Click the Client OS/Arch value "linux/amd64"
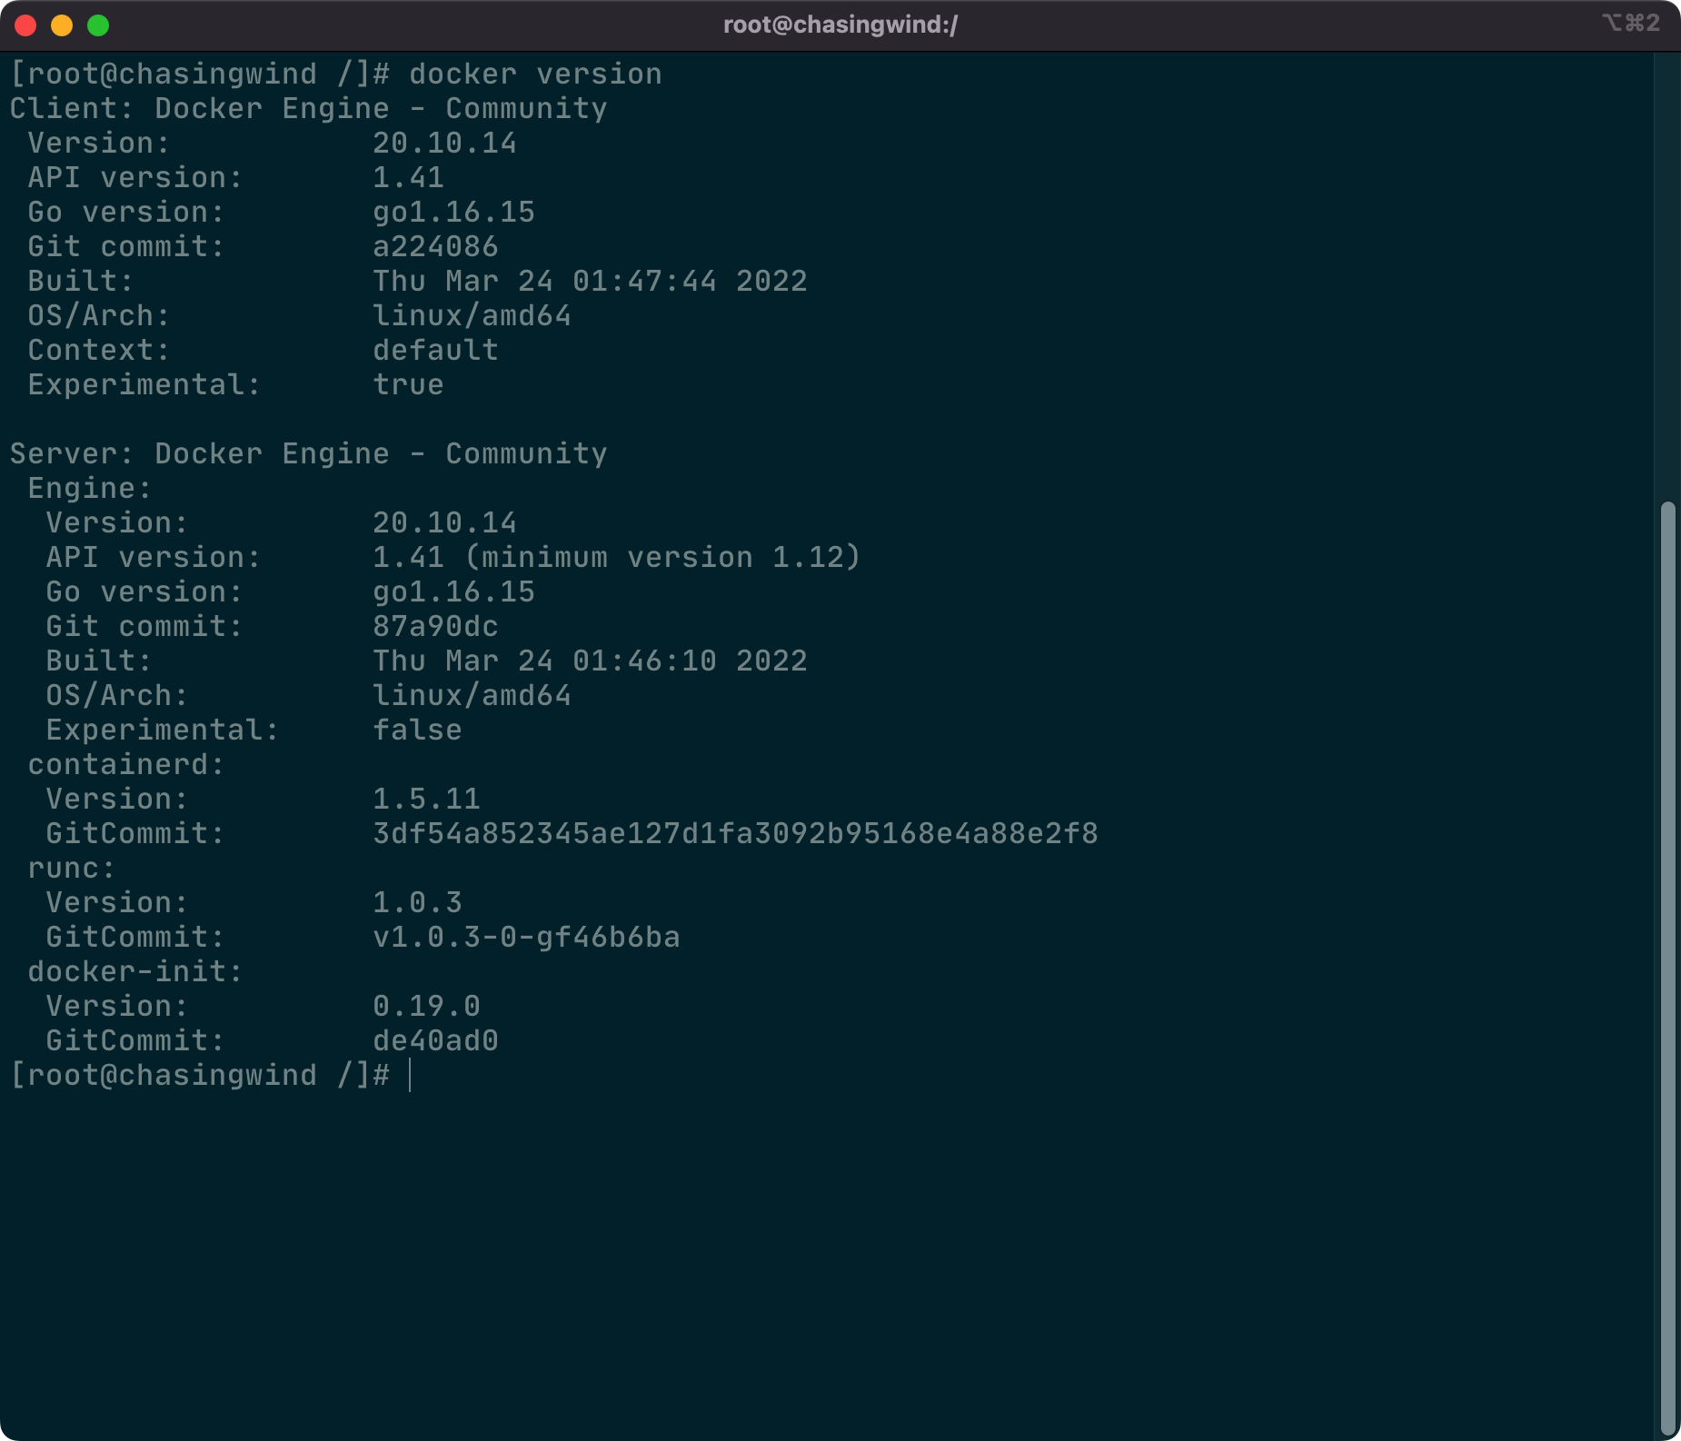Image resolution: width=1681 pixels, height=1441 pixels. [472, 315]
